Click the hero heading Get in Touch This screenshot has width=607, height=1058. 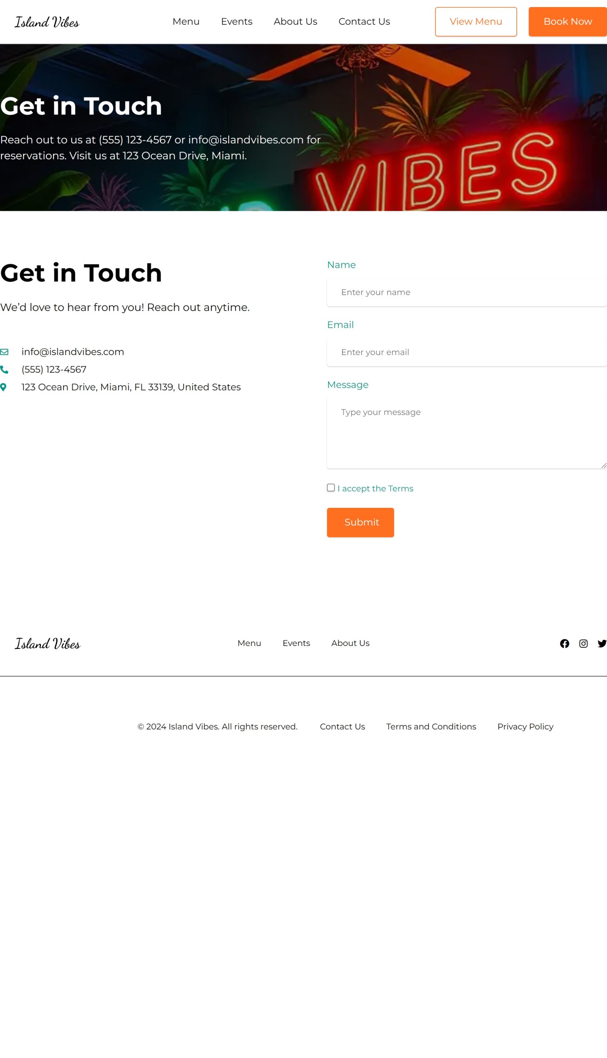[x=81, y=106]
